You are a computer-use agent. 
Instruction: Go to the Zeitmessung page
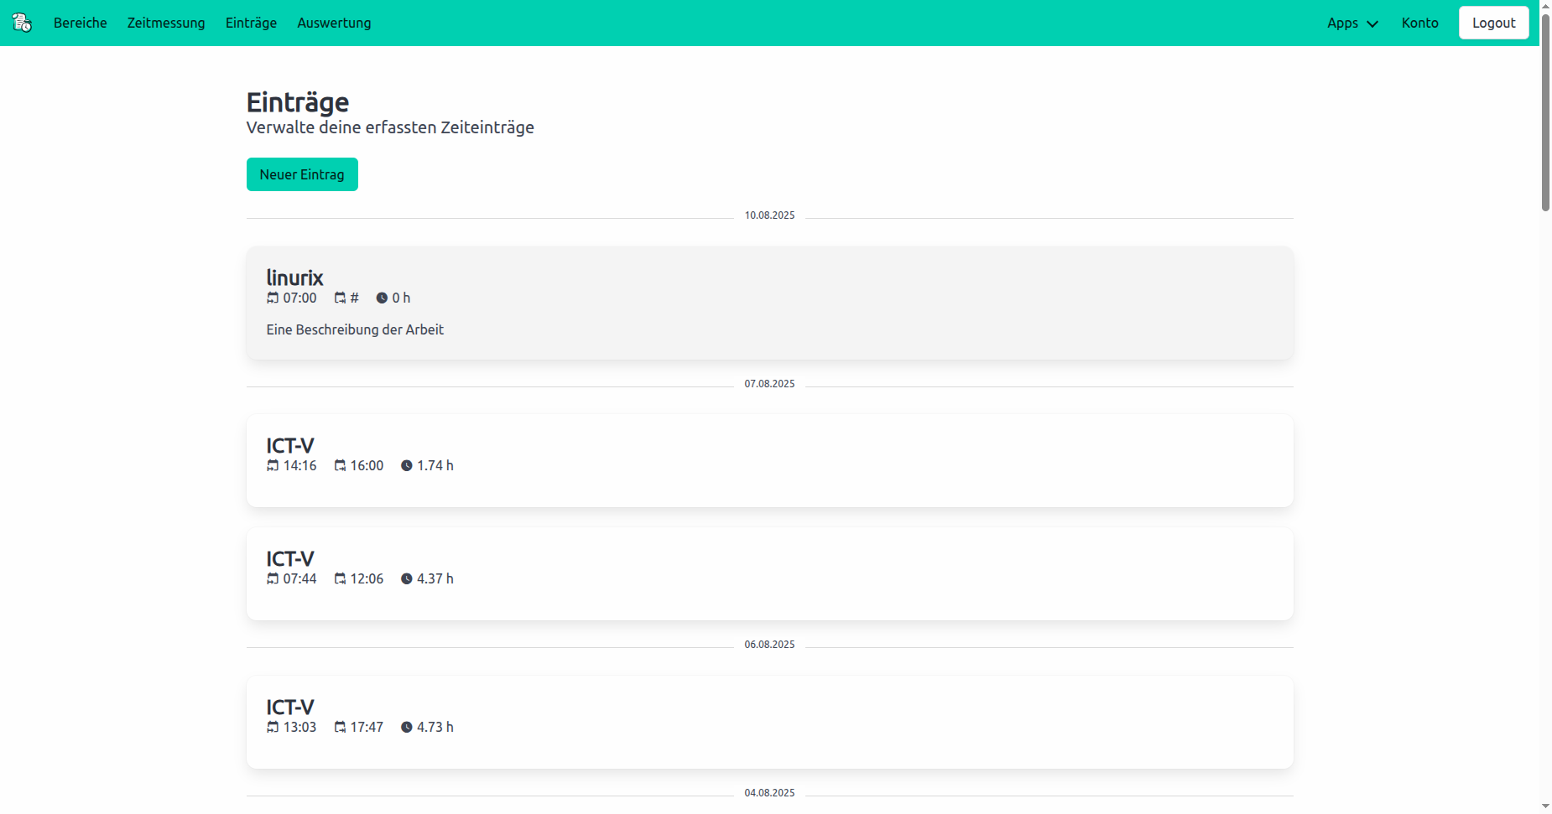[166, 23]
